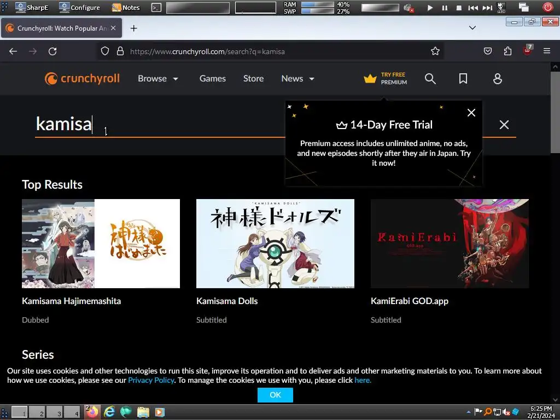
Task: Open the Crunchyroll search magnifier icon
Action: pos(430,79)
